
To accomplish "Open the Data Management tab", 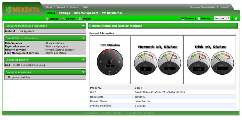I will [86, 13].
